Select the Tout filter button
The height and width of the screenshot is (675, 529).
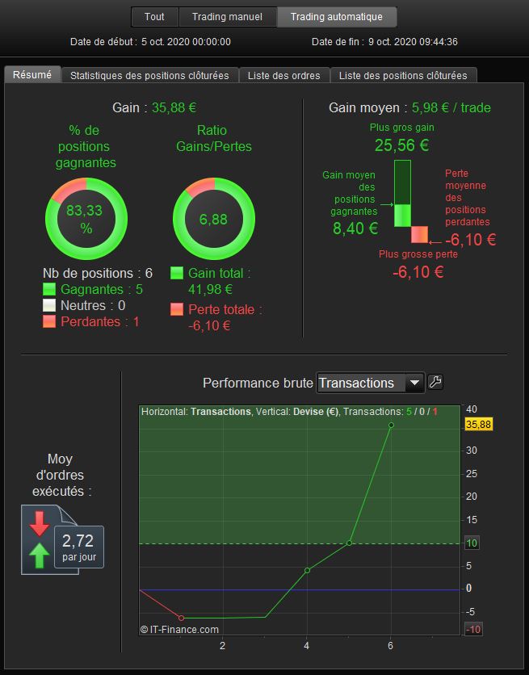[154, 17]
